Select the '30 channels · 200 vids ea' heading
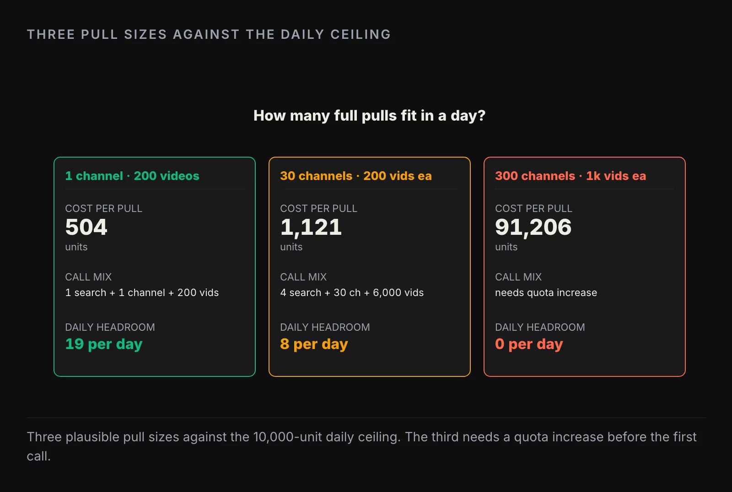Viewport: 732px width, 492px height. (x=356, y=176)
